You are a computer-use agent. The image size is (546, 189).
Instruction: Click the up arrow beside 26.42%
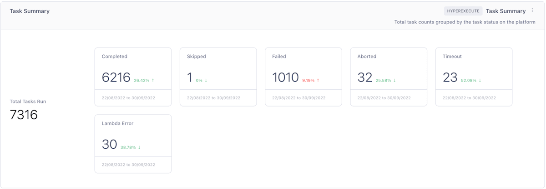tap(153, 80)
